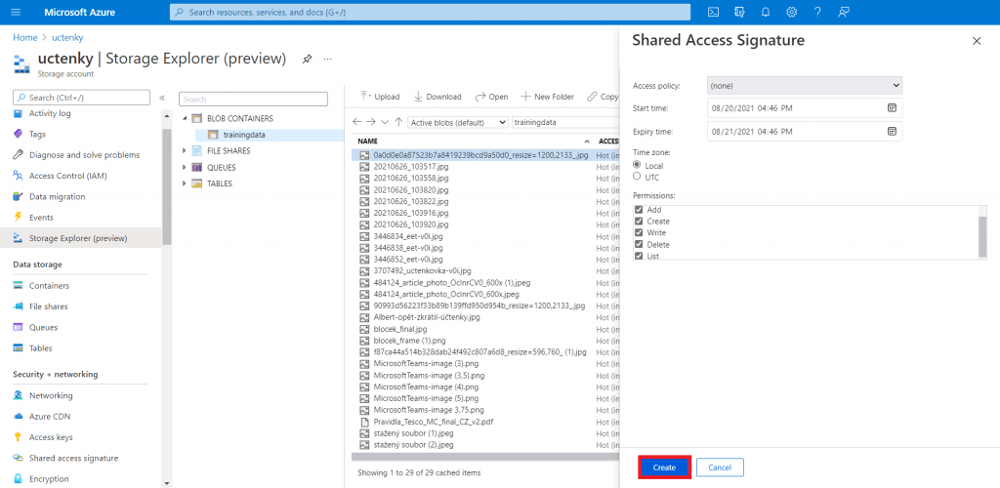
Task: Expand the FILE SHARES tree node
Action: coord(185,151)
